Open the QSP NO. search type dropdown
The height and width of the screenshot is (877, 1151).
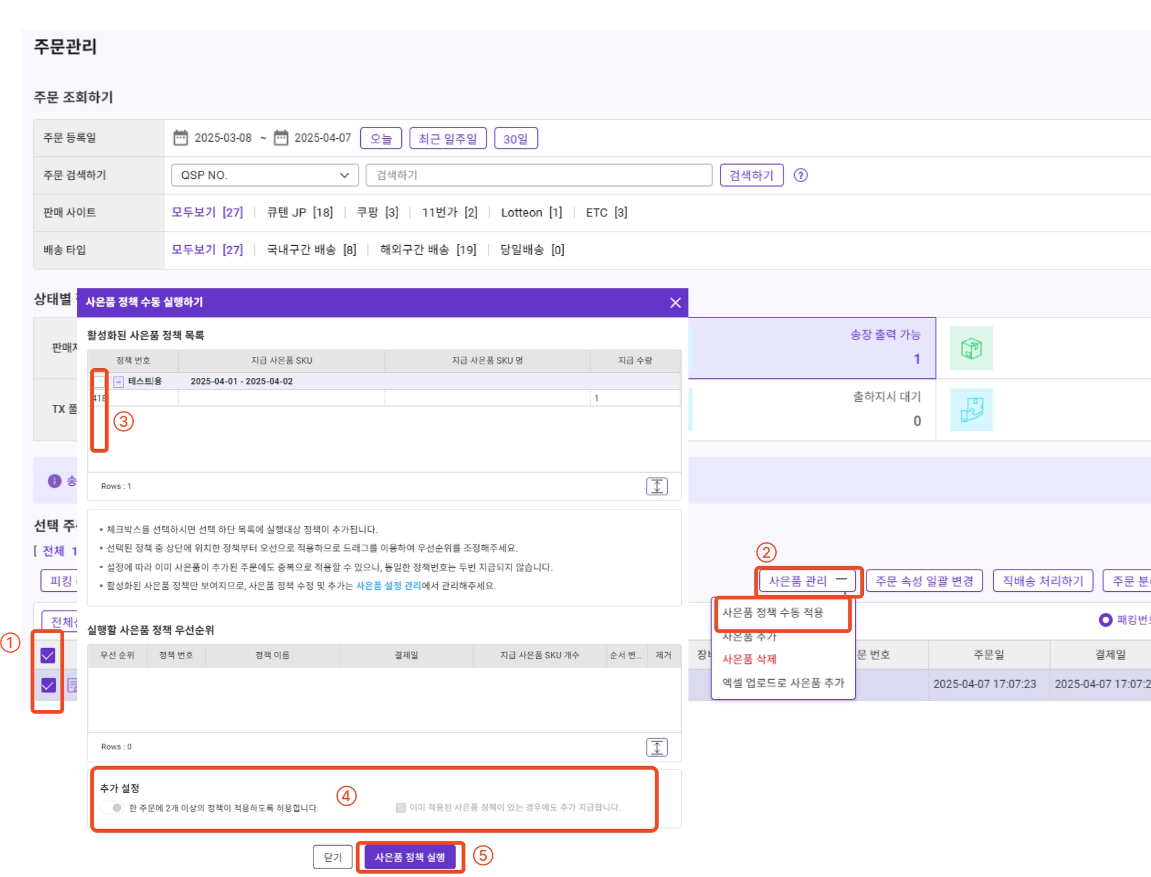click(265, 175)
